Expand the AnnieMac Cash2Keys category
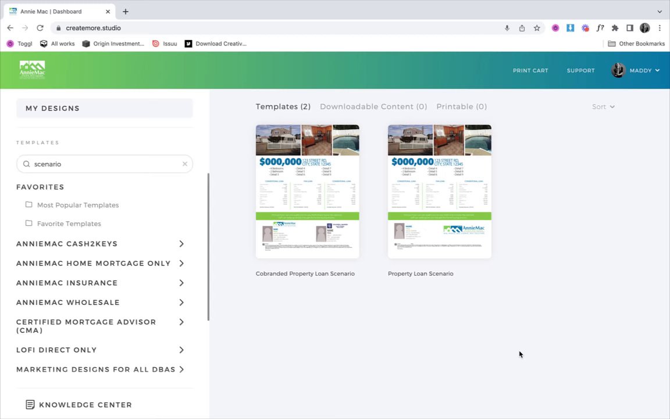670x419 pixels. [181, 244]
